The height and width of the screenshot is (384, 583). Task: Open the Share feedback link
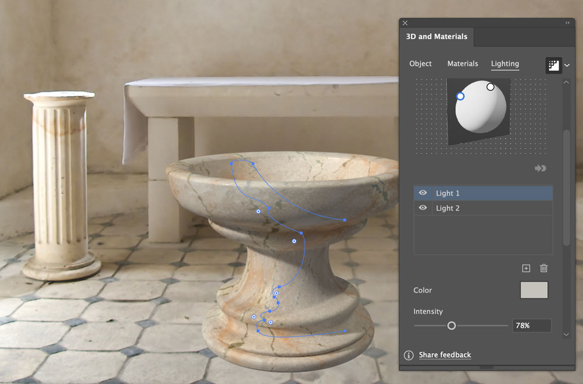[445, 355]
